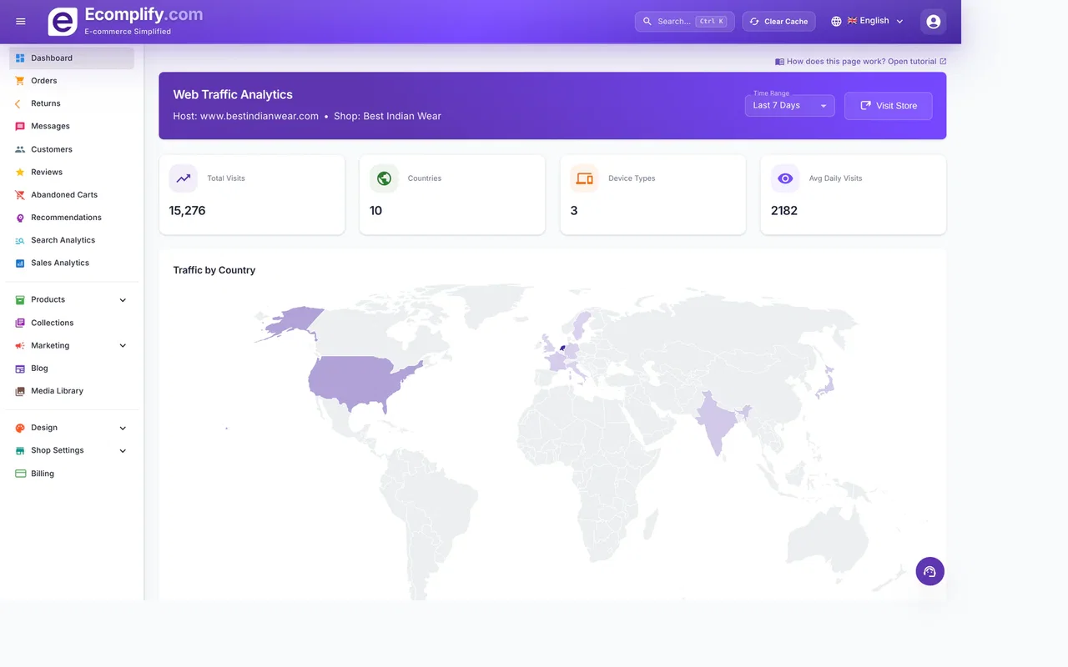
Task: Click the Clear Cache button
Action: pos(778,22)
